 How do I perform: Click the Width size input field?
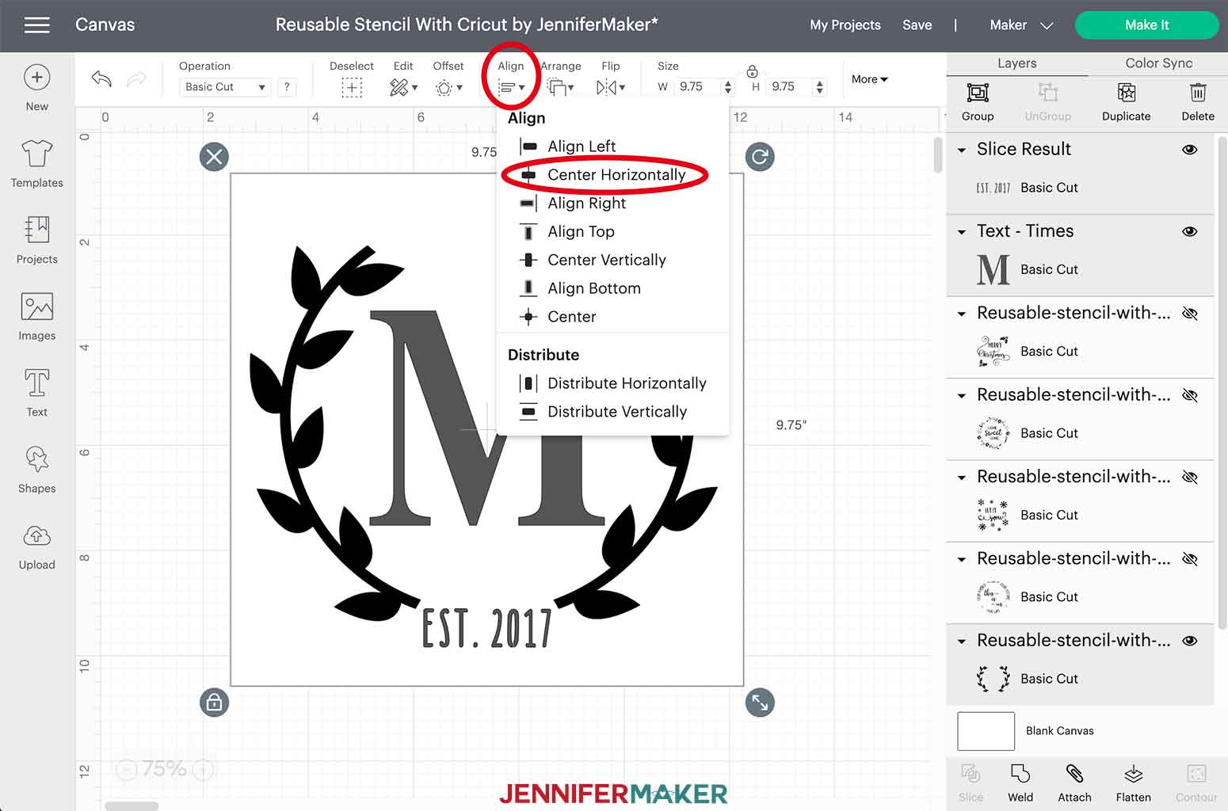699,87
